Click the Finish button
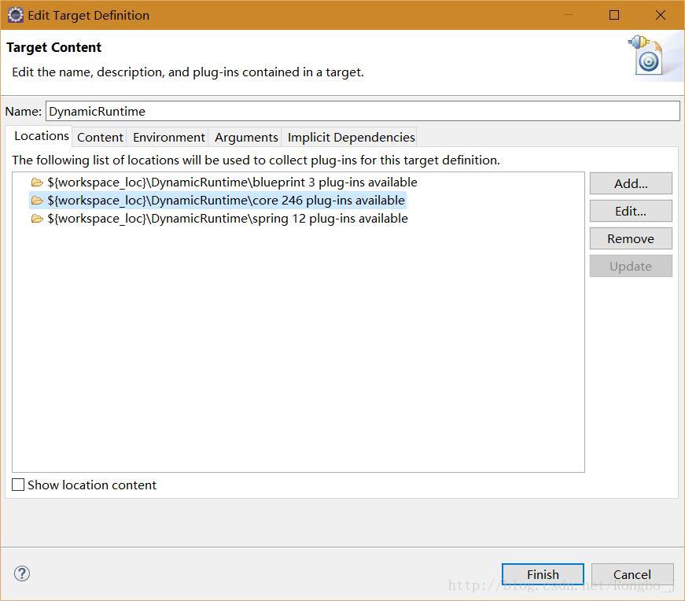Image resolution: width=685 pixels, height=601 pixels. 543,574
